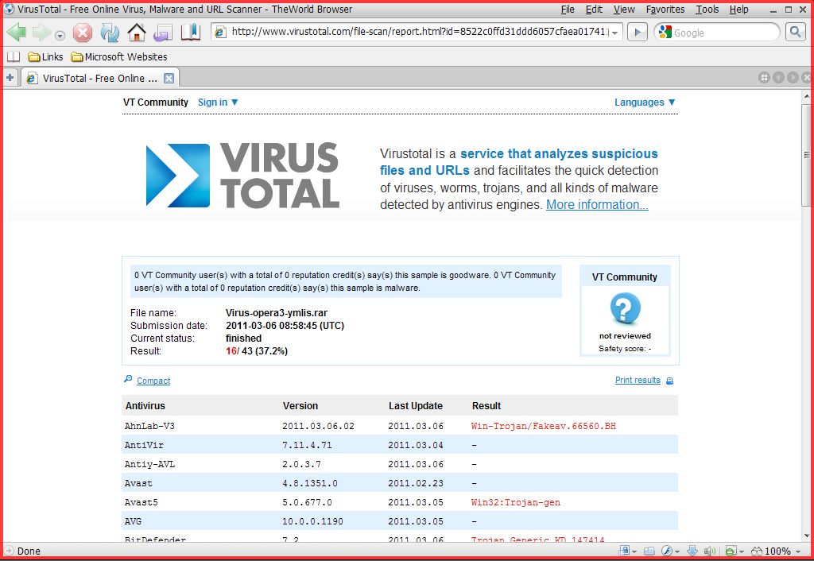The width and height of the screenshot is (814, 561).
Task: Click the scroll tabs right button
Action: 793,78
